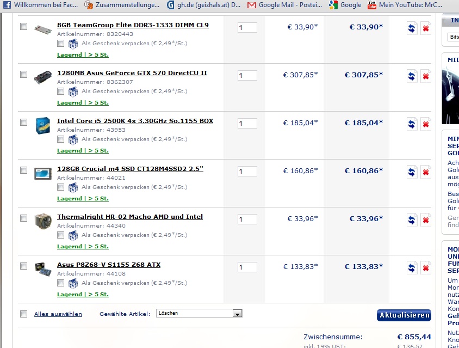Delete the 8GB TeamGroup Elite item
The height and width of the screenshot is (348, 459).
point(426,28)
